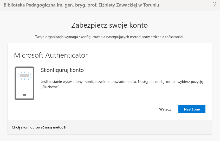Click the word "tożsamości" in the subtitle

(x=175, y=37)
